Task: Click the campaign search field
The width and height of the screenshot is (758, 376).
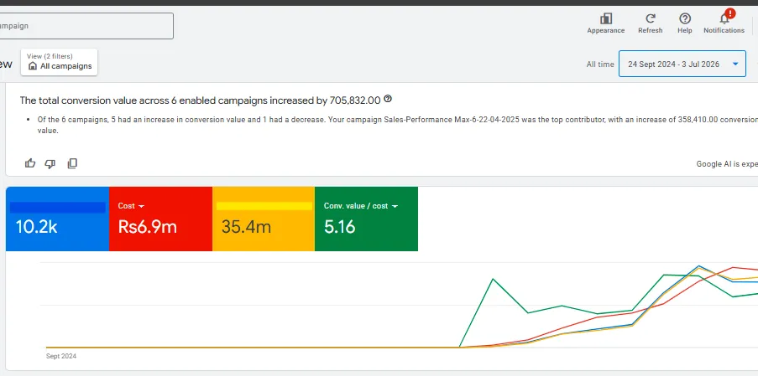Action: [x=86, y=26]
